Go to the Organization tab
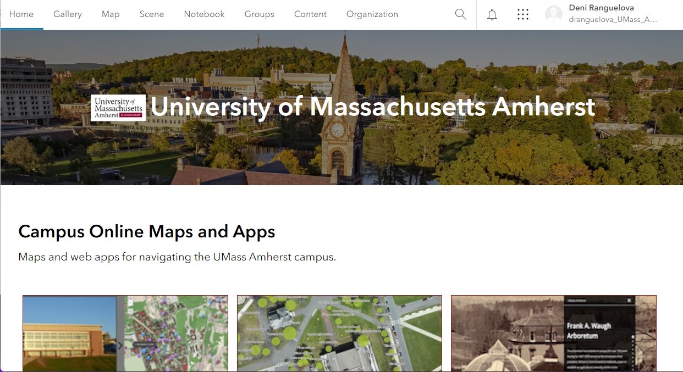The width and height of the screenshot is (683, 372). tap(372, 14)
